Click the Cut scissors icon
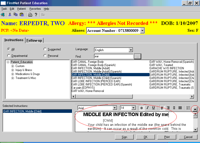The height and width of the screenshot is (143, 200). [10, 15]
